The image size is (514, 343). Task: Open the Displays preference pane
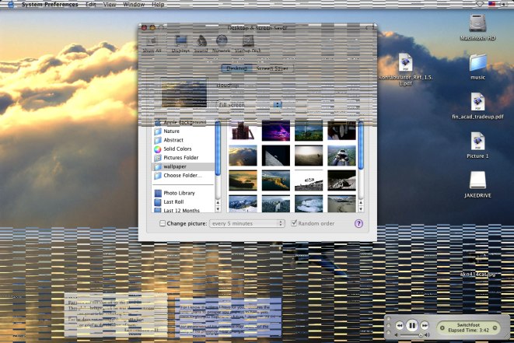click(180, 42)
